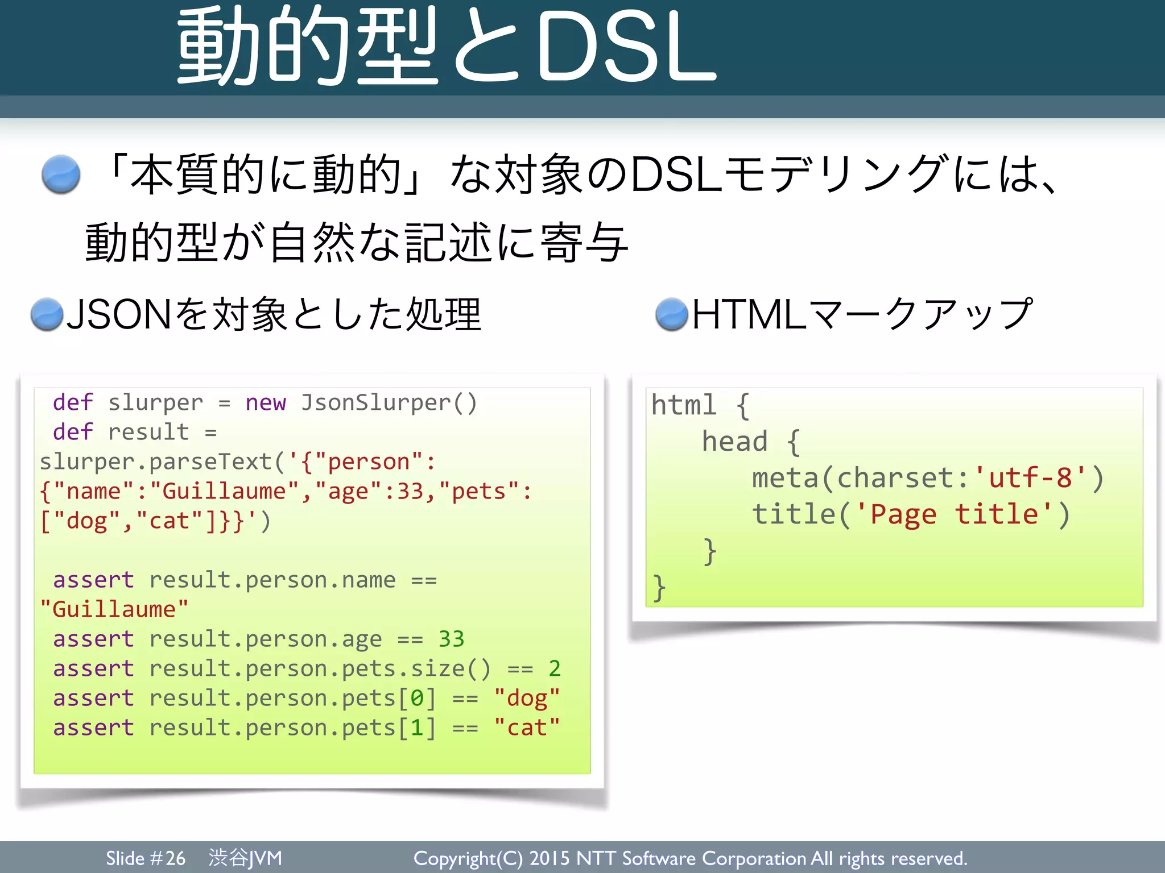
Task: Click the closing brace of the head block
Action: [x=709, y=551]
